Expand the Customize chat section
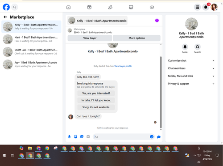The height and width of the screenshot is (166, 223). (x=191, y=60)
